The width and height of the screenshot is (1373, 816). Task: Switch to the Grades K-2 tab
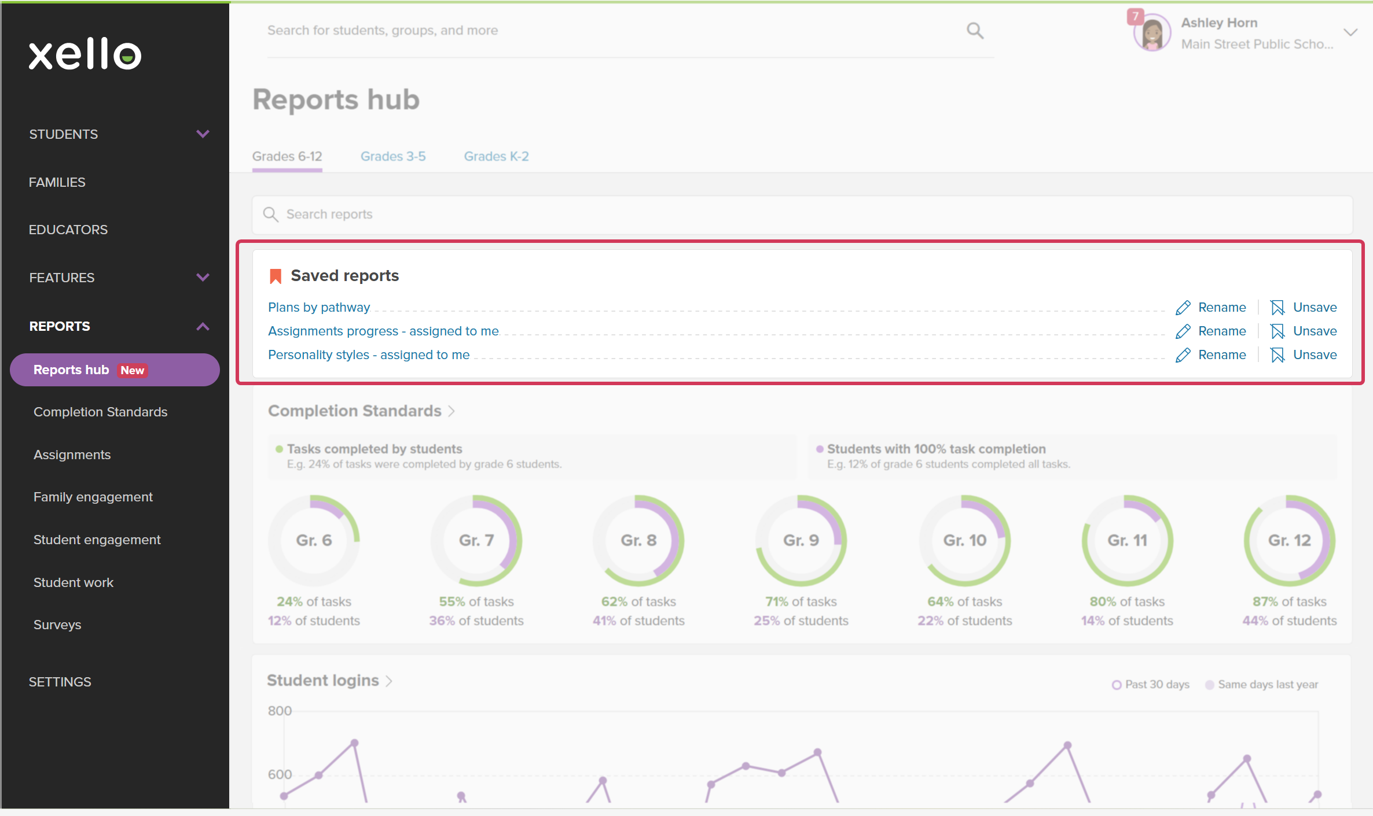497,157
